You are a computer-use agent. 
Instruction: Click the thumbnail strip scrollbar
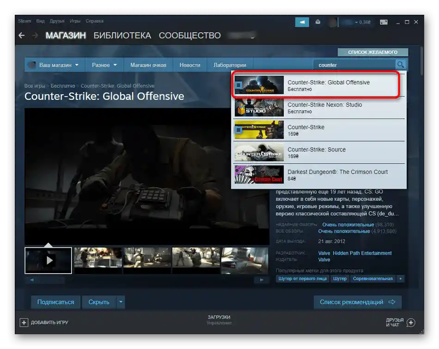tap(146, 280)
